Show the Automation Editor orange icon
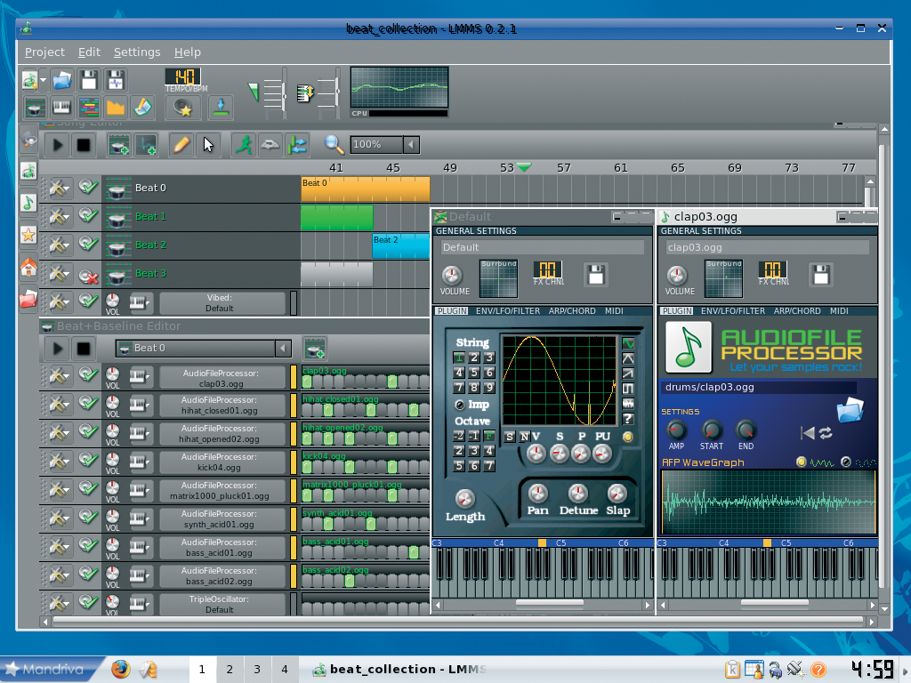The height and width of the screenshot is (683, 911). pos(115,108)
